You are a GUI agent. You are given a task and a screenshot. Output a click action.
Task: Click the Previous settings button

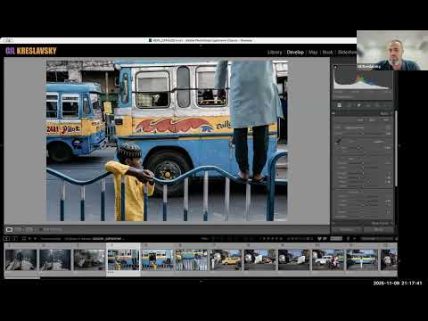click(347, 229)
